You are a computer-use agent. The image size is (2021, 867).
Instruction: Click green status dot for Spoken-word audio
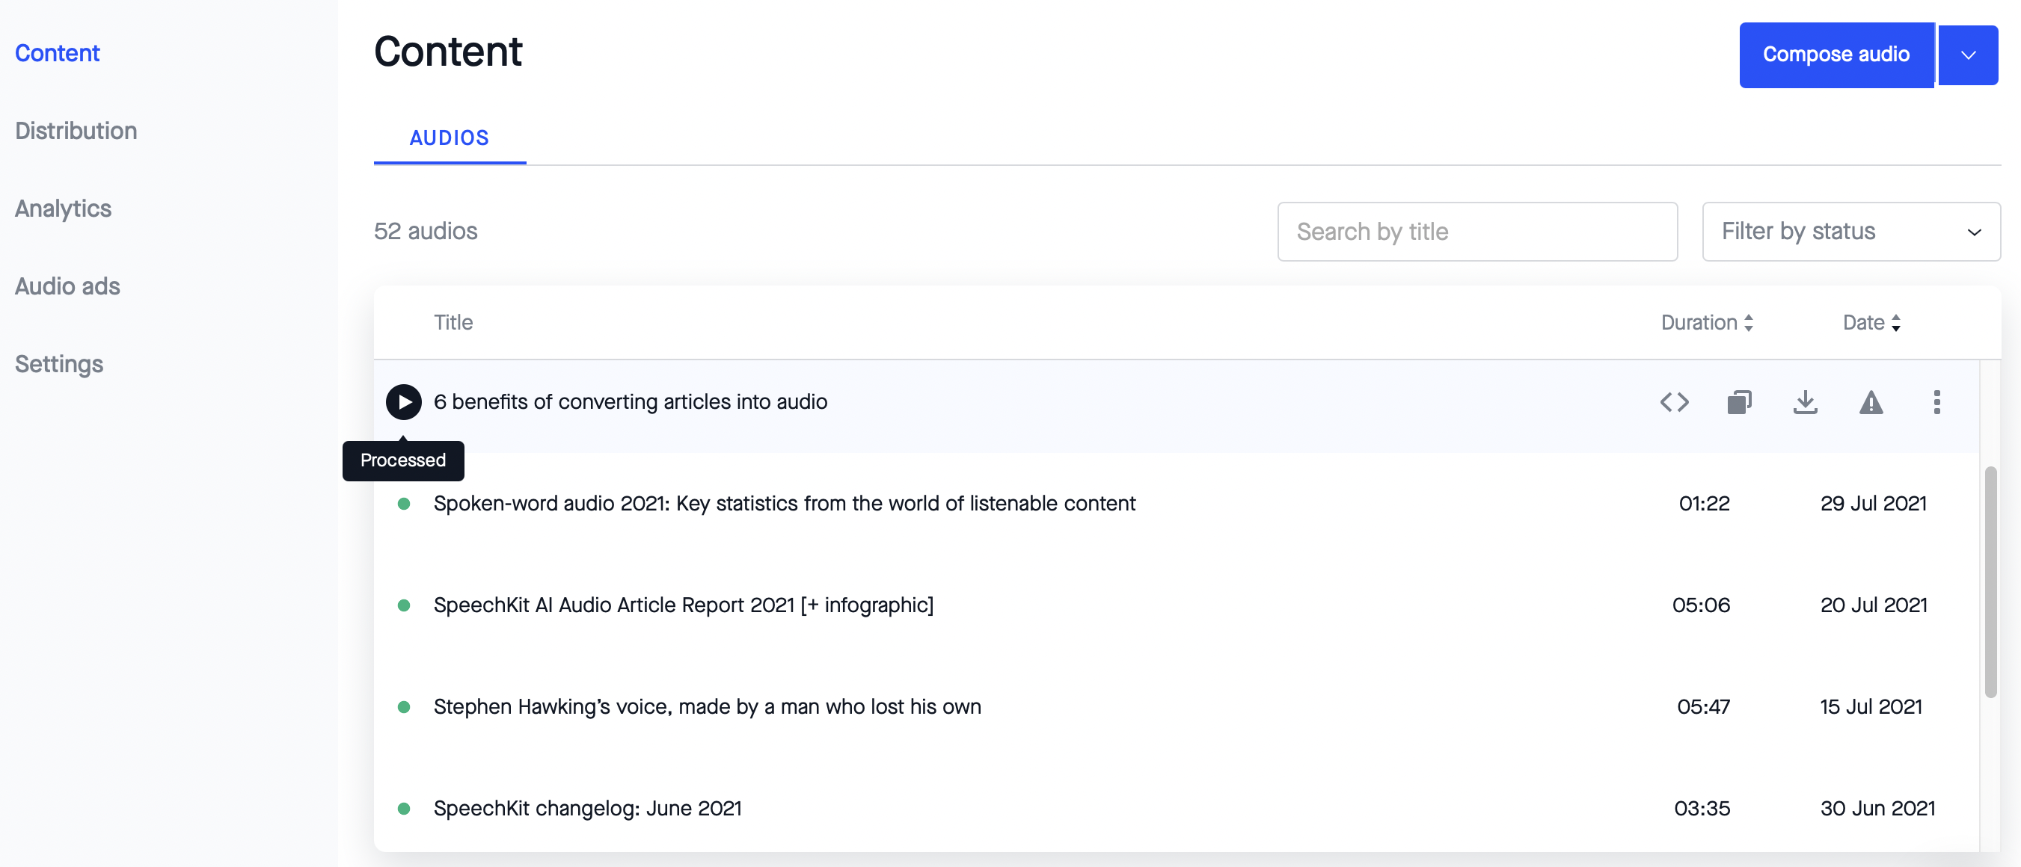[x=404, y=503]
